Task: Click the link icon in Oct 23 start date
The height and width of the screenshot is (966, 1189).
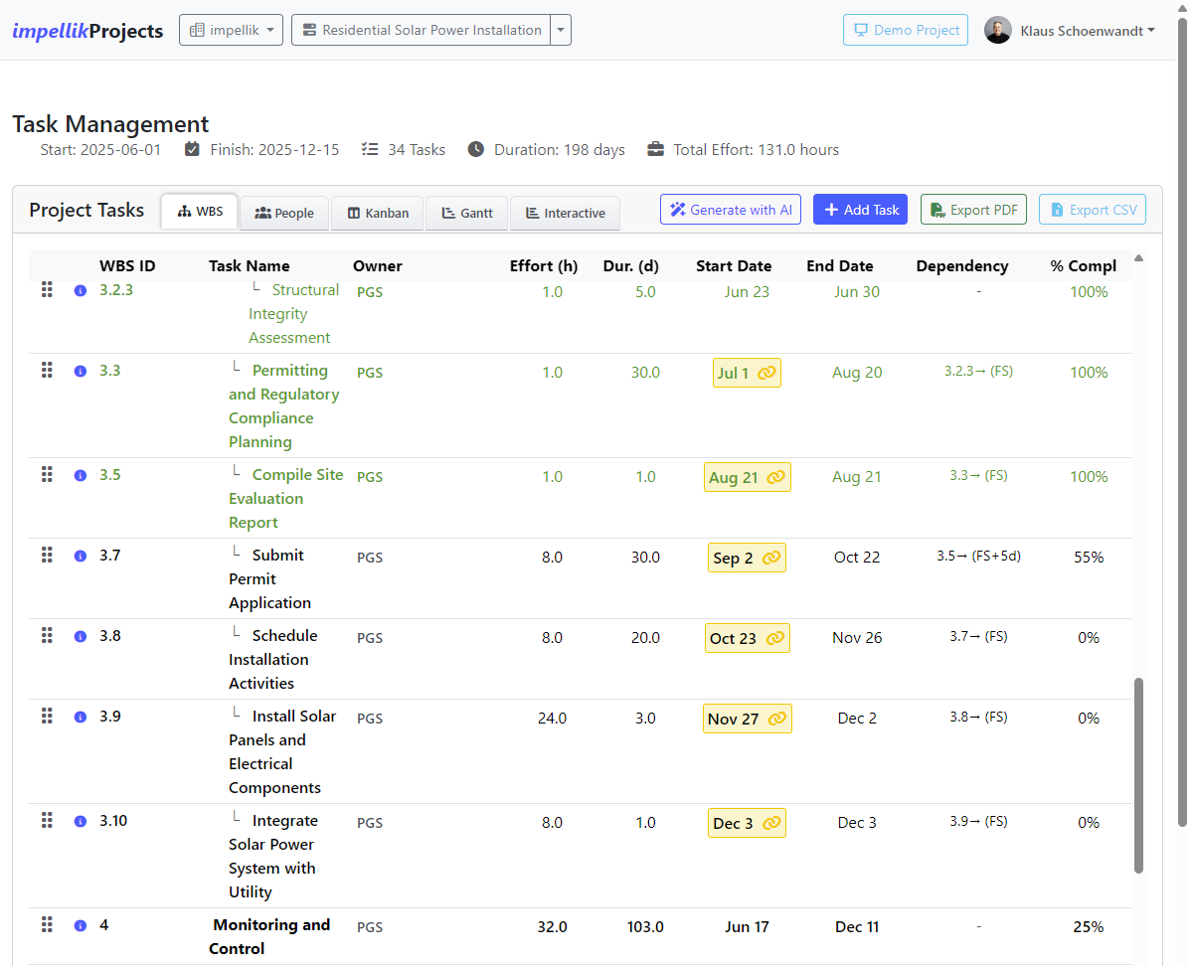Action: pos(775,638)
